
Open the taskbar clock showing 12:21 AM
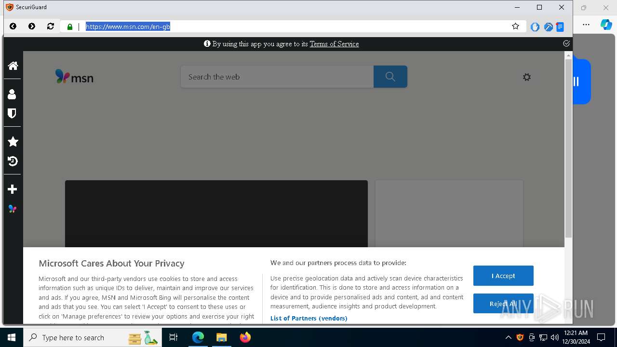click(576, 337)
